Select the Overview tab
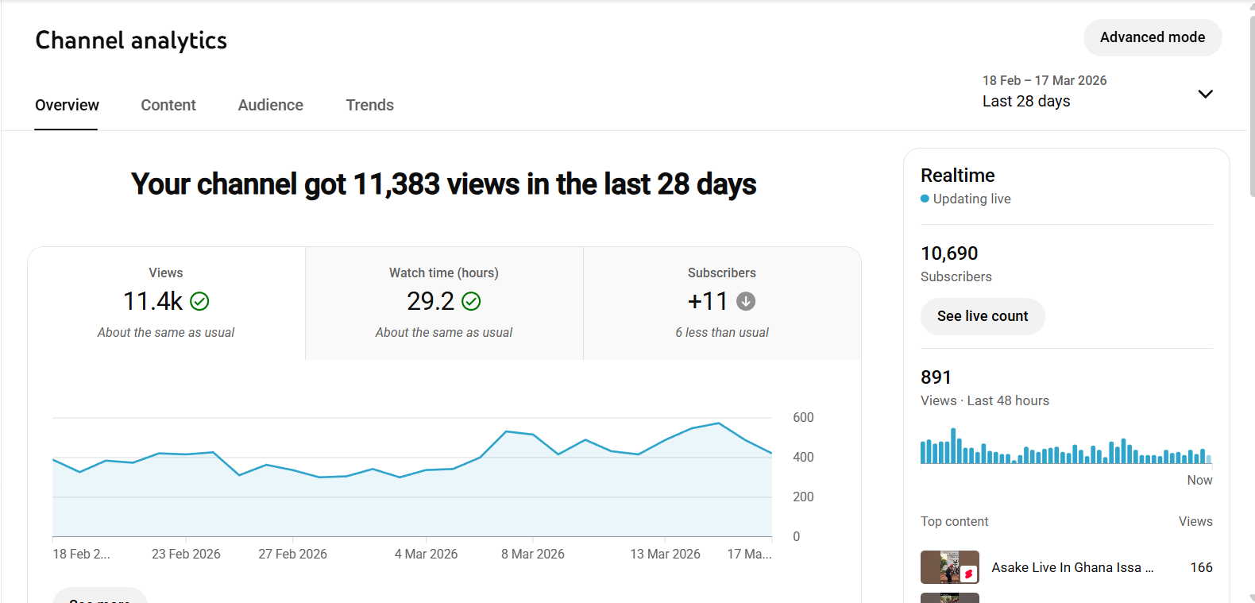Screen dimensions: 1255x603 pyautogui.click(x=67, y=105)
